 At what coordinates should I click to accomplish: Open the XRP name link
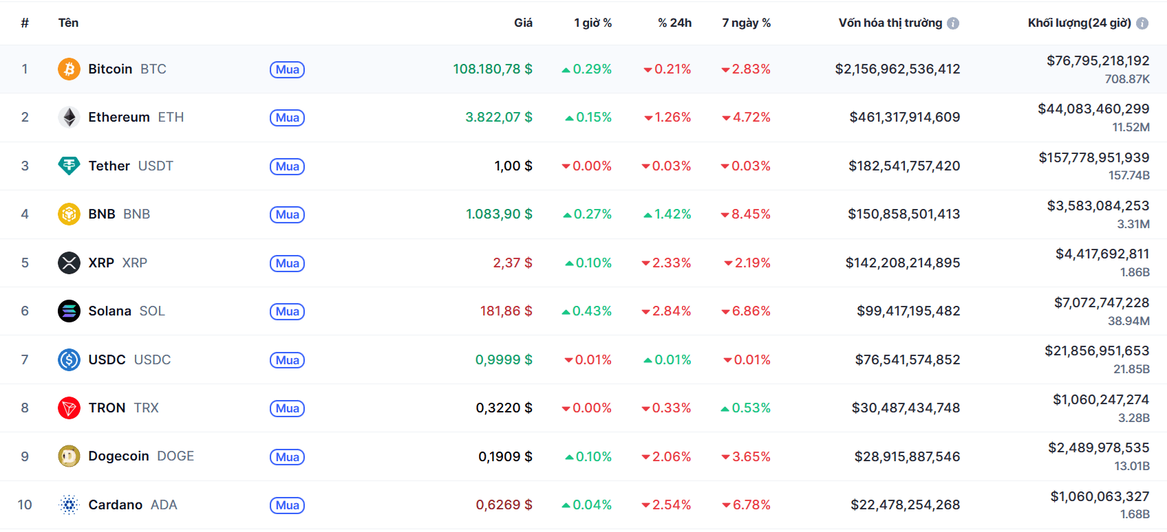click(118, 263)
